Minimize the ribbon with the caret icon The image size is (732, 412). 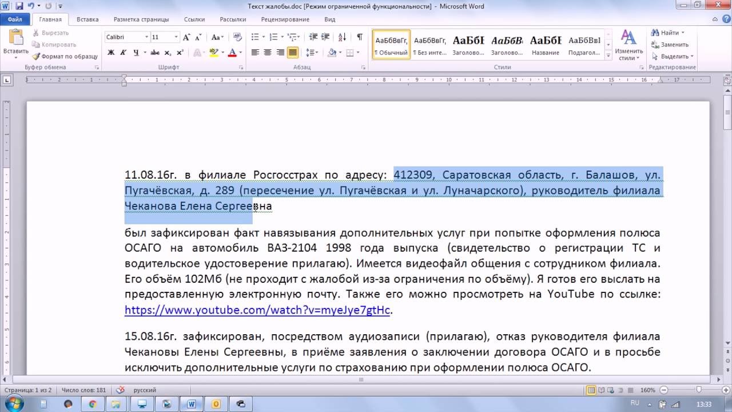(715, 19)
